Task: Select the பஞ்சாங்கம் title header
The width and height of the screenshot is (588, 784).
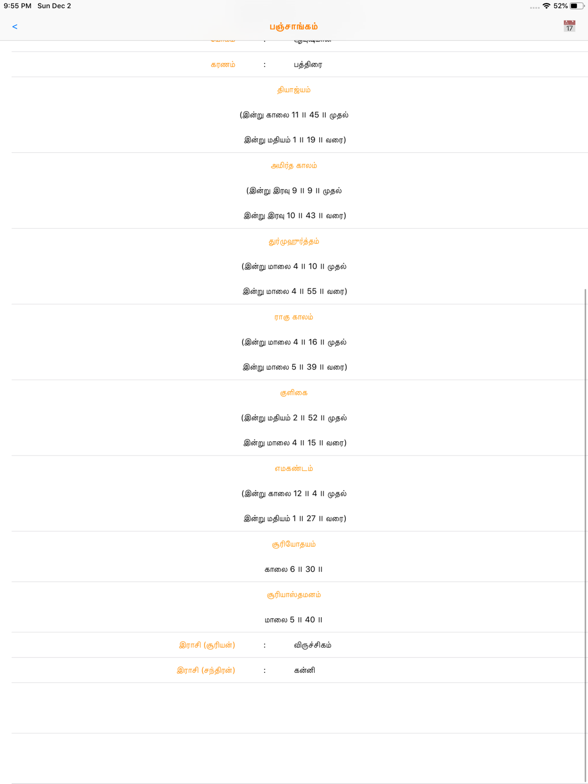Action: tap(294, 26)
